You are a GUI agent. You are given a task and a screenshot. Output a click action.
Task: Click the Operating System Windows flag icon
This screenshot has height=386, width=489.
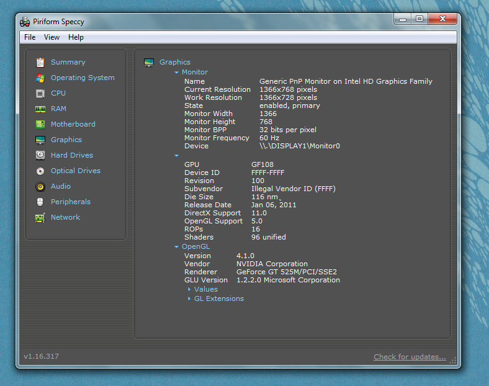(x=40, y=78)
